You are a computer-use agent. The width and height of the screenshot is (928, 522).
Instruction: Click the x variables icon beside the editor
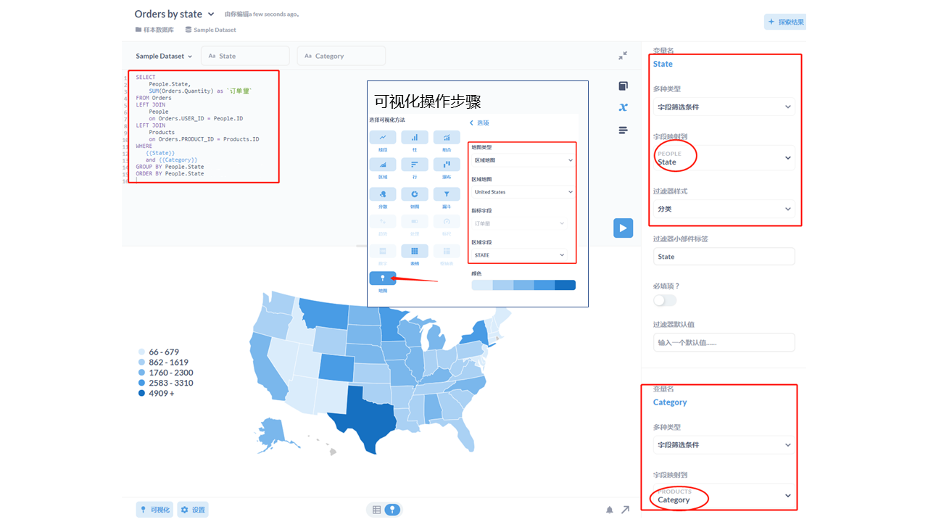point(623,107)
